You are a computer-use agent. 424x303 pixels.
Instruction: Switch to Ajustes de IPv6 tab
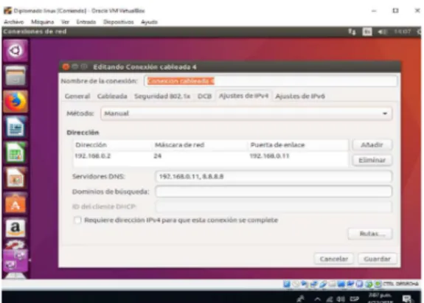pos(300,97)
